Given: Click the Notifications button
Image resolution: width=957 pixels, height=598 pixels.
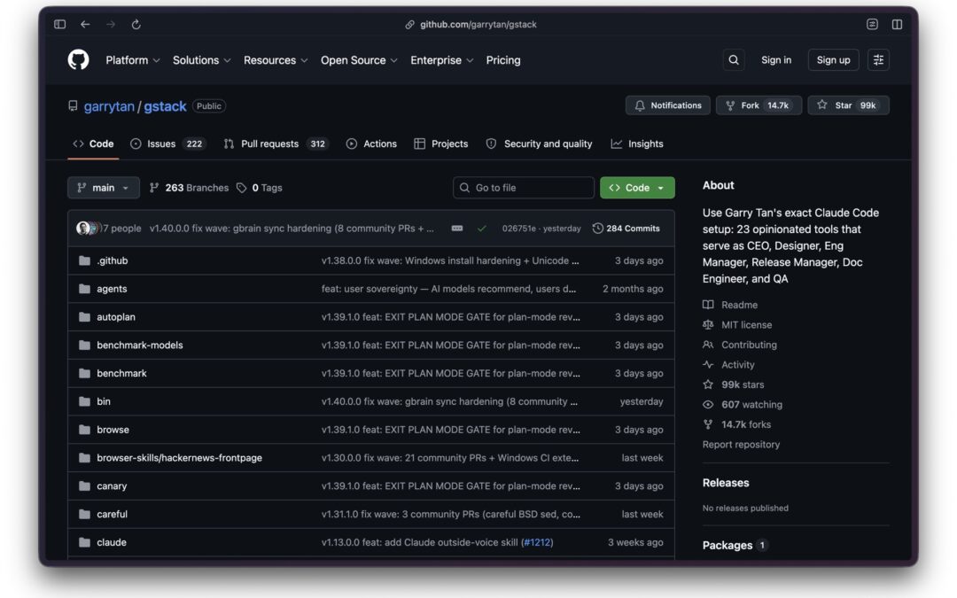Looking at the screenshot, I should click(x=668, y=105).
